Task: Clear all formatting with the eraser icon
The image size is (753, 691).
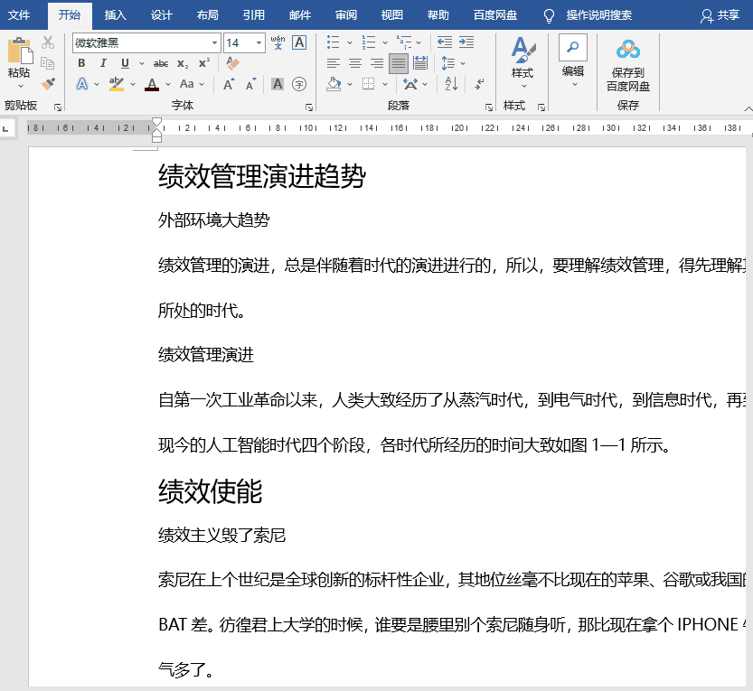Action: click(233, 62)
